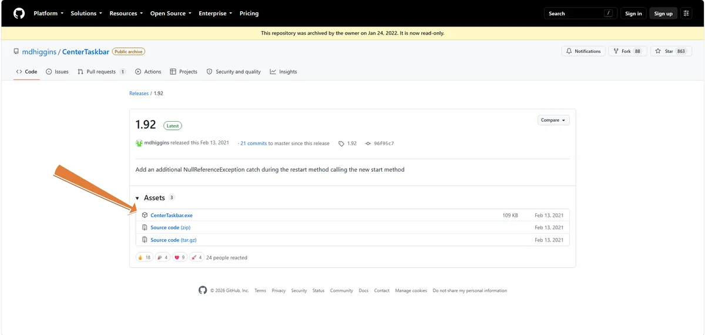The height and width of the screenshot is (335, 705).
Task: Expand the Resources menu
Action: 126,13
